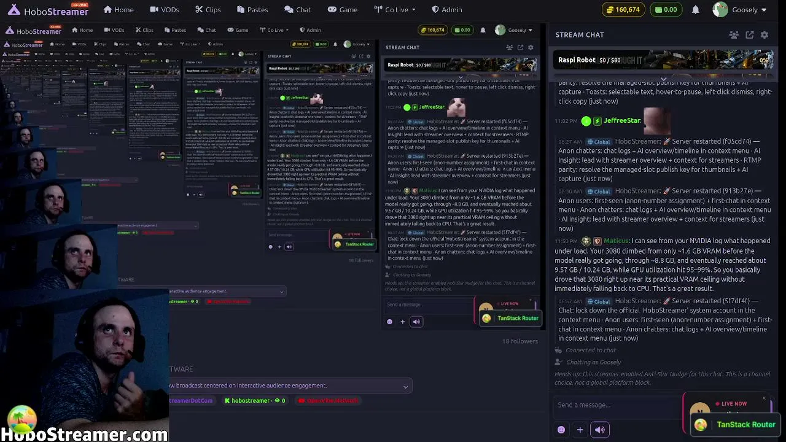Image resolution: width=786 pixels, height=442 pixels.
Task: Open the Go Live dropdown in the top bar
Action: [x=395, y=10]
